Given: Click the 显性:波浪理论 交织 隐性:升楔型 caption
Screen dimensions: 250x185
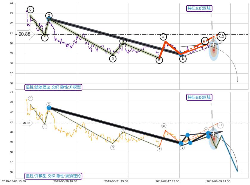Looking at the screenshot, I should pyautogui.click(x=53, y=87).
